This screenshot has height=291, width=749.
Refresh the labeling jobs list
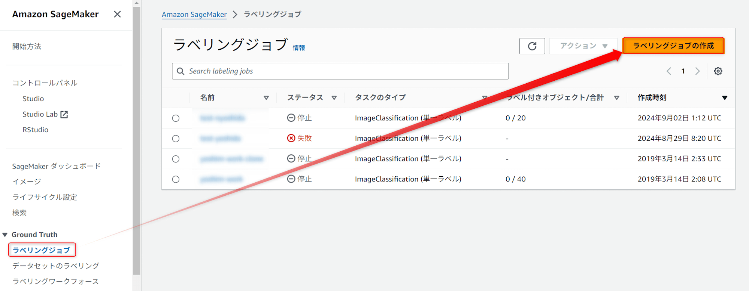[x=532, y=46]
